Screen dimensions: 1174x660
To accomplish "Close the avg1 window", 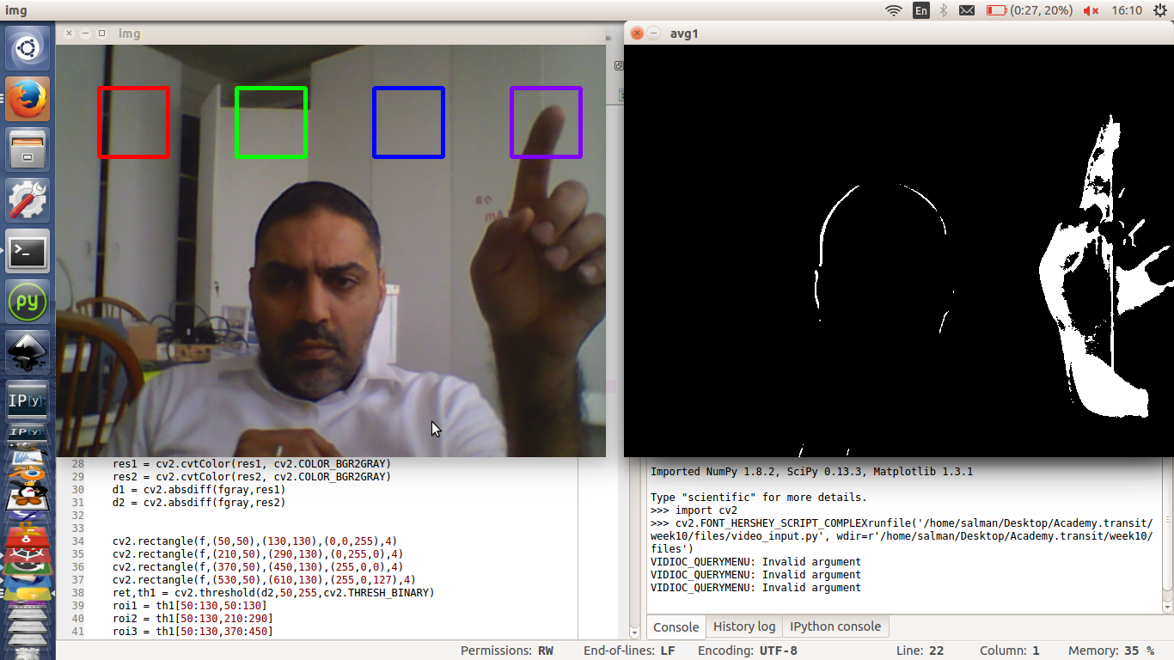I will [637, 34].
